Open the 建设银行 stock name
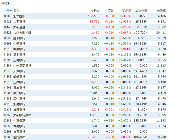The height and width of the screenshot is (140, 172). (x=19, y=38)
